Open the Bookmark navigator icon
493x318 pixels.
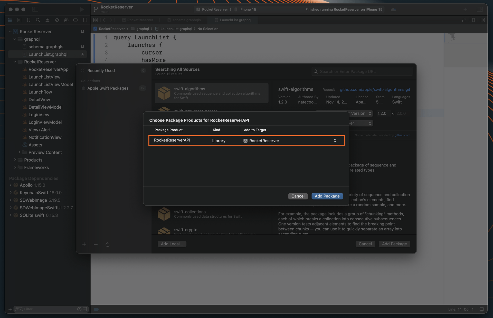29,20
